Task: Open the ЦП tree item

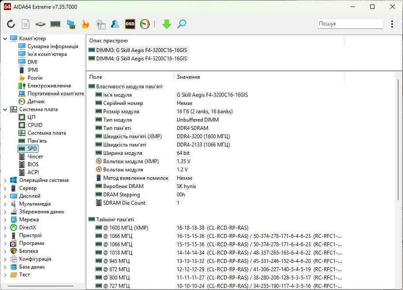Action: click(27, 117)
